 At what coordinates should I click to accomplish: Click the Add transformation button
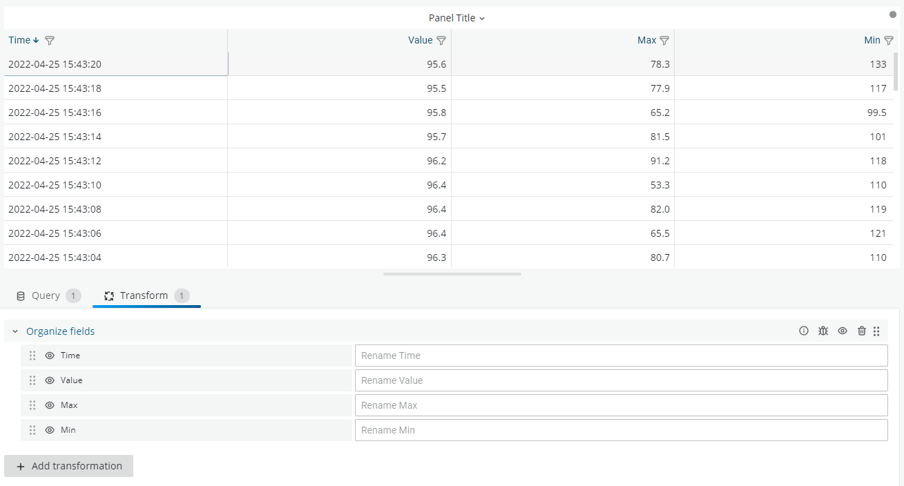point(68,466)
